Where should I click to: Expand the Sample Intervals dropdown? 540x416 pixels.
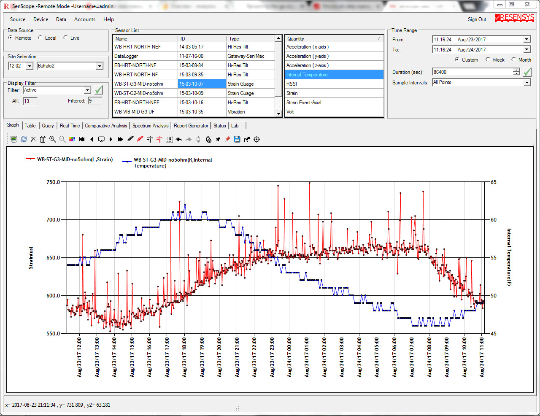527,83
